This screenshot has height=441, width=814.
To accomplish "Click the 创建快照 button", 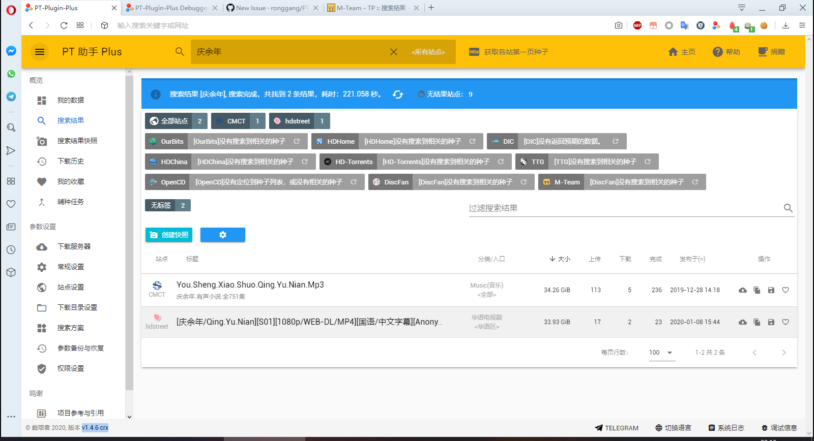I will click(169, 235).
